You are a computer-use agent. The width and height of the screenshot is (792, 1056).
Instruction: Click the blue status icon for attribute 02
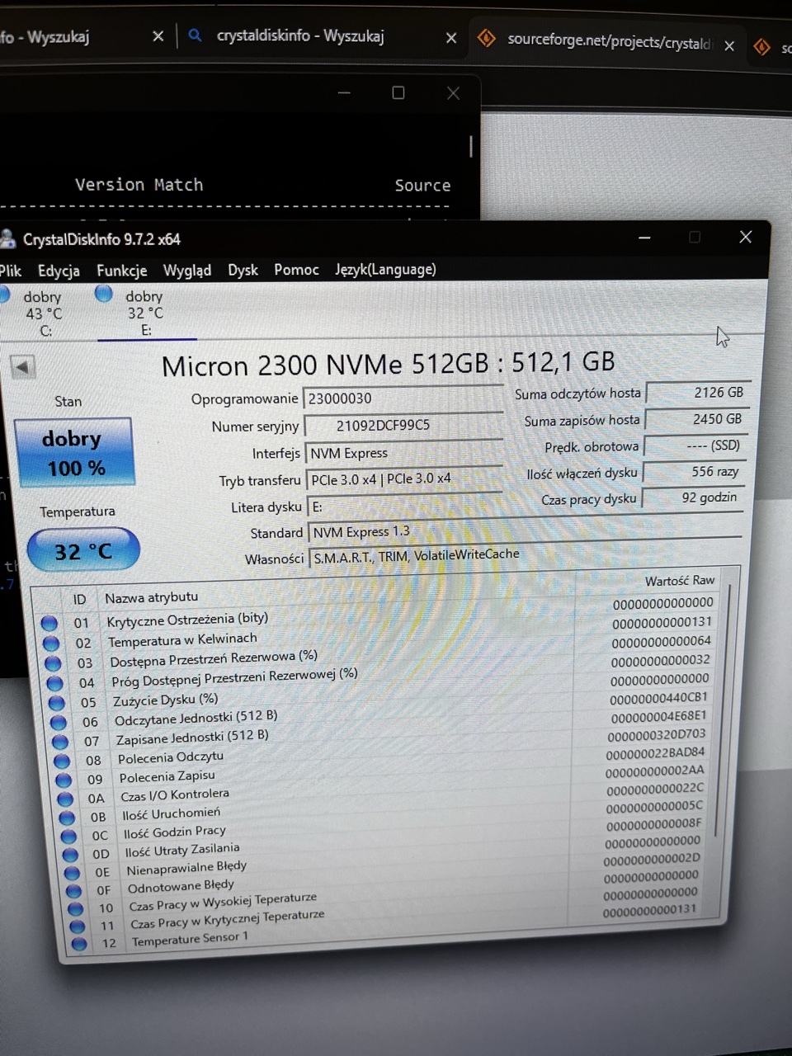click(51, 643)
